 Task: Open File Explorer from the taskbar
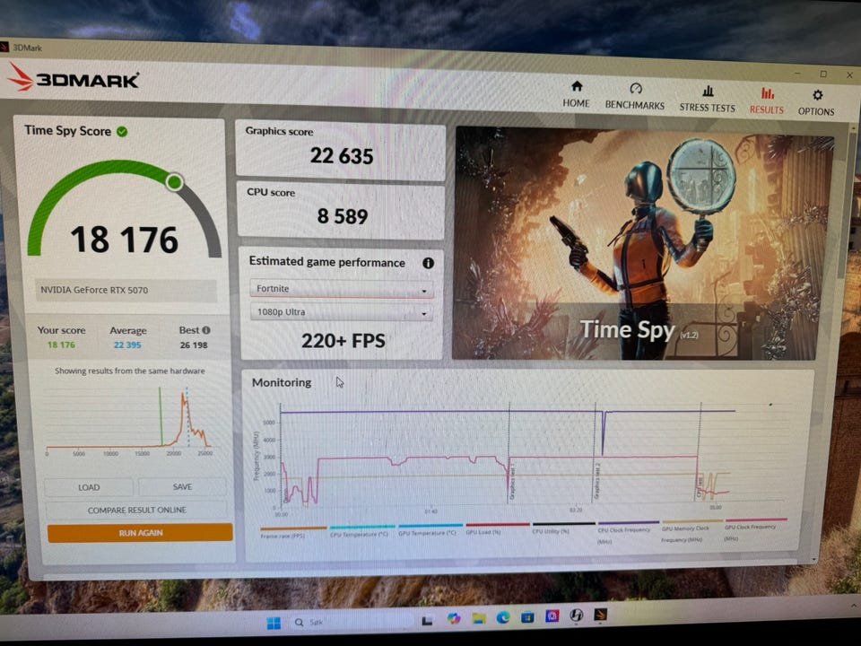coord(479,618)
